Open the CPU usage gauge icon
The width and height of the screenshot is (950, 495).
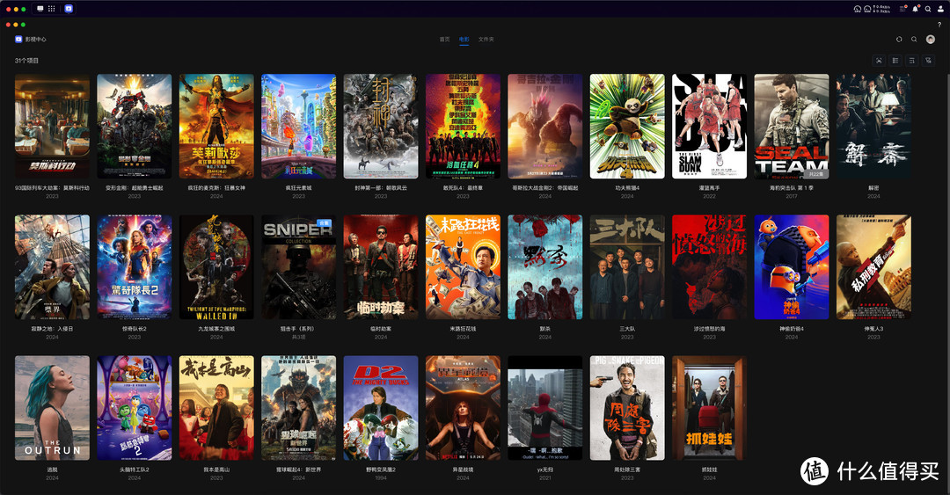[858, 9]
